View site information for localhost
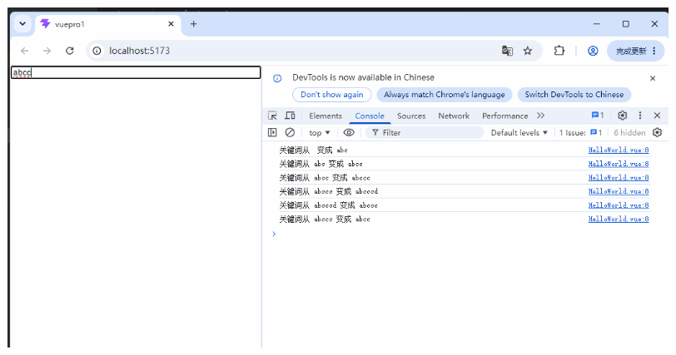The width and height of the screenshot is (676, 355). (97, 51)
